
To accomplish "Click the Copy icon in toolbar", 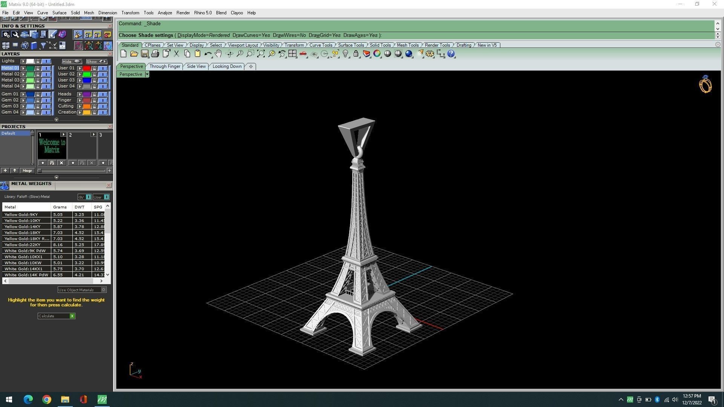I will pos(187,54).
